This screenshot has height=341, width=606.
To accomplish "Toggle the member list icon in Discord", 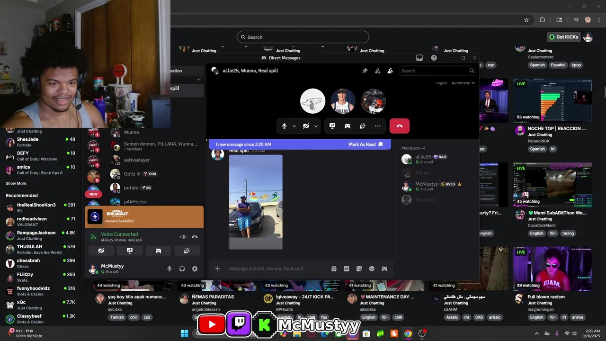I will [390, 71].
